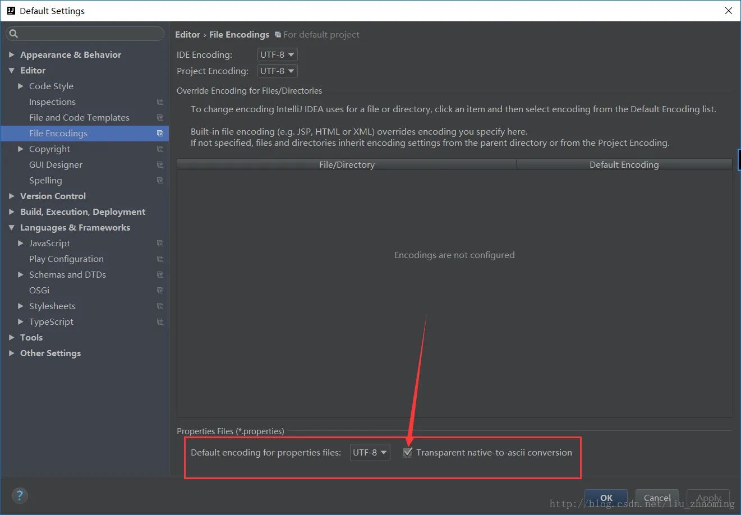Screen dimensions: 741x515
Task: Toggle Transparent native-to-ascii conversion checkbox
Action: (408, 453)
